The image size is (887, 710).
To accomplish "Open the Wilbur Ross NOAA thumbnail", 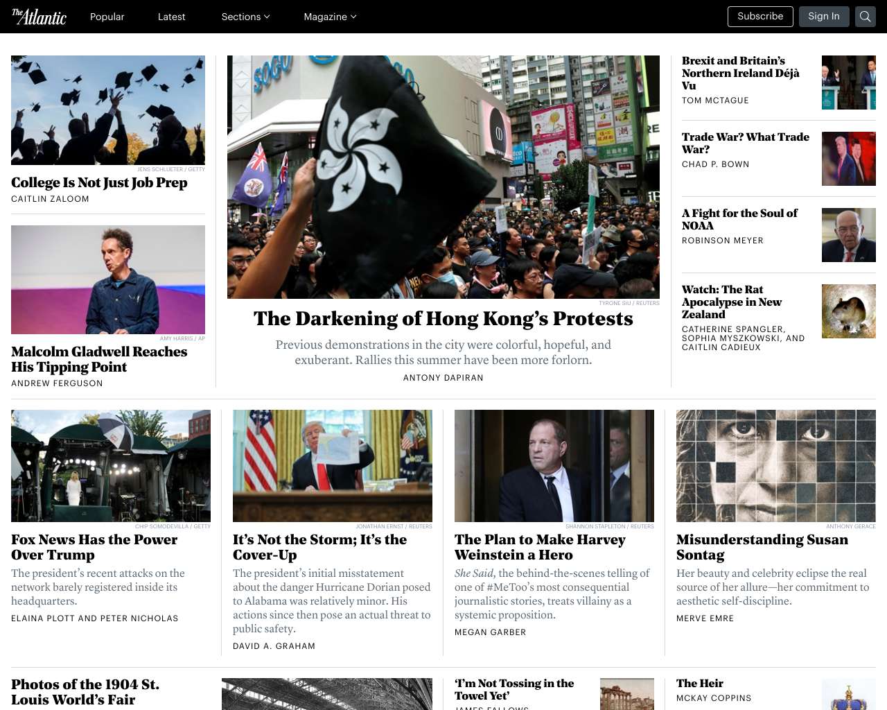I will [849, 235].
